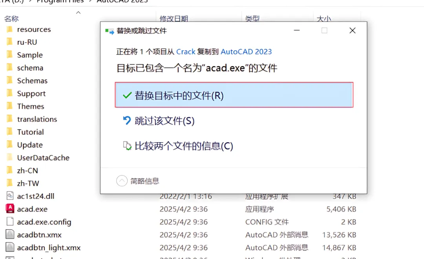Click the copy dialog title bar icon
Screen dimensions: 424x259
pos(110,31)
